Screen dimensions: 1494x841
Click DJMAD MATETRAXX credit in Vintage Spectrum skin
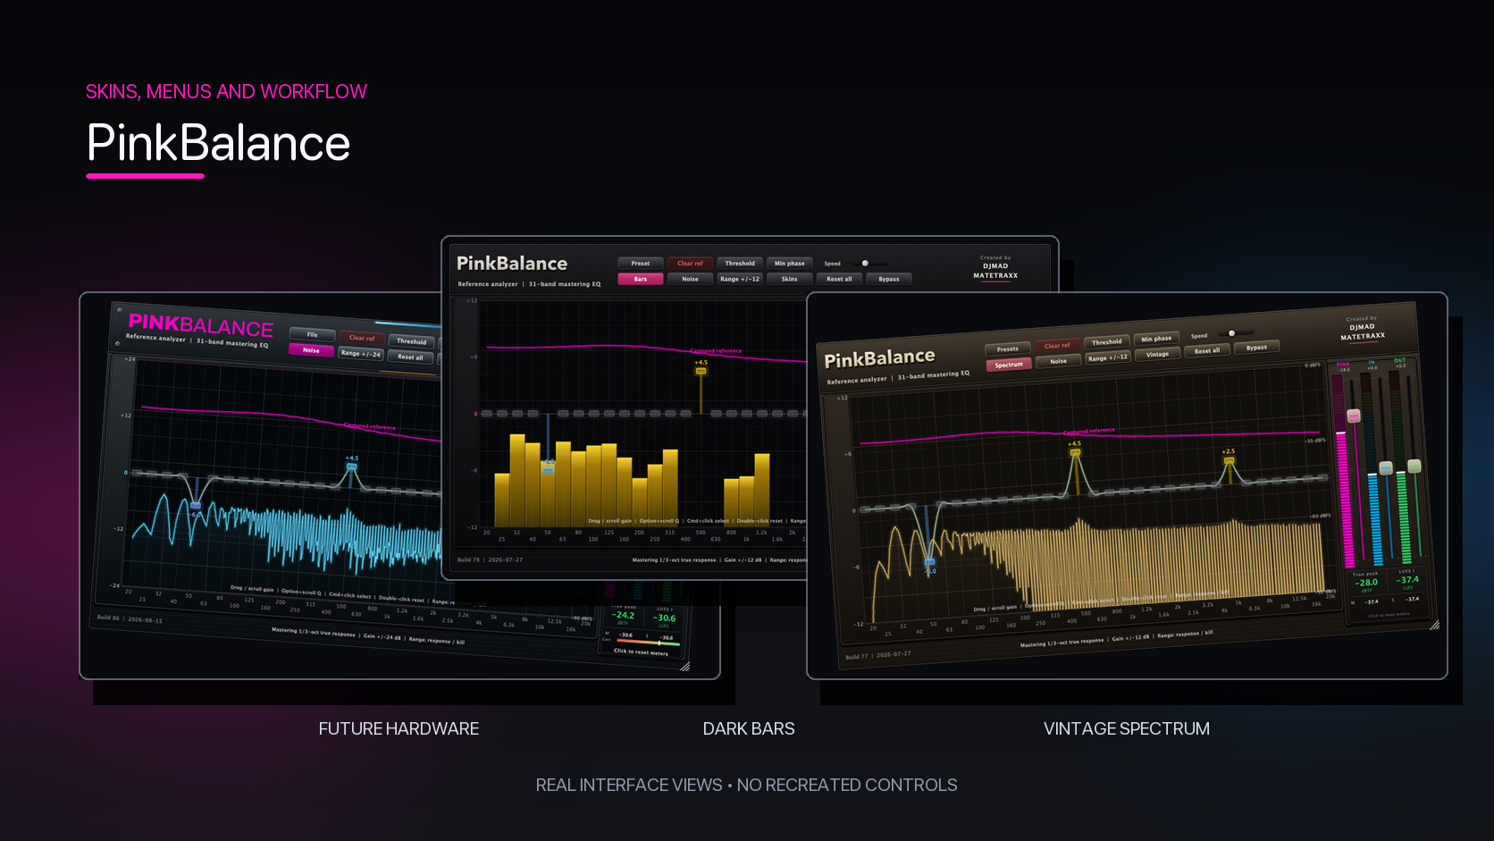(1363, 332)
